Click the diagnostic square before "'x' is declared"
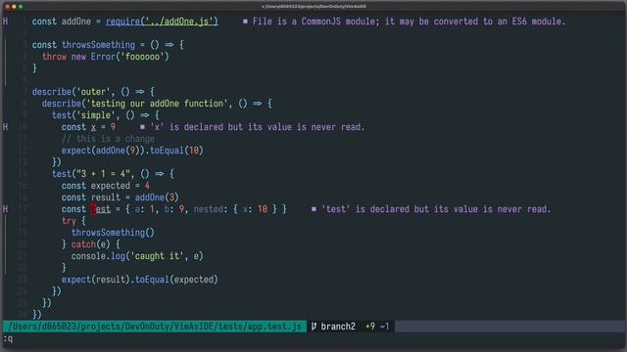The width and height of the screenshot is (627, 352). click(142, 127)
